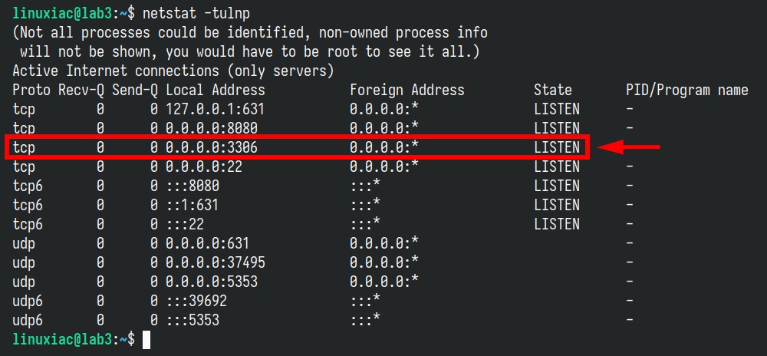Click the udp 0.0.0.0:37495 address
This screenshot has height=356, width=767.
tap(216, 262)
